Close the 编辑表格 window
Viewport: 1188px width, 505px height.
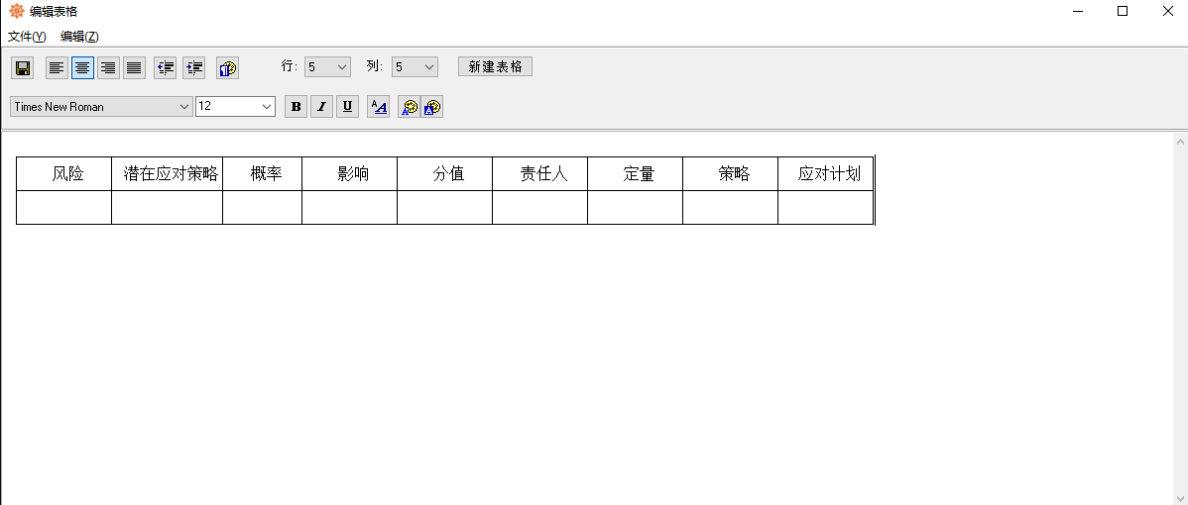(1167, 11)
